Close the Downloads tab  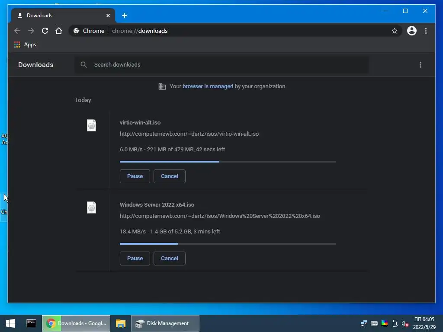(108, 16)
